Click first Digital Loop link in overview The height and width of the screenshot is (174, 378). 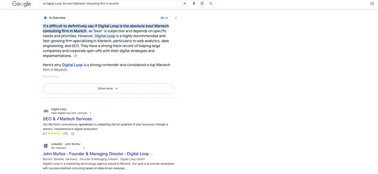(x=105, y=36)
